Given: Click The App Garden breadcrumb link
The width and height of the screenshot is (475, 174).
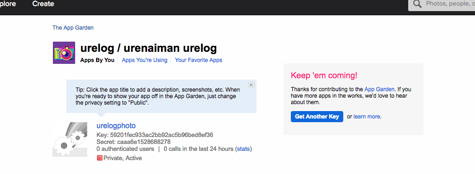Looking at the screenshot, I should [73, 28].
